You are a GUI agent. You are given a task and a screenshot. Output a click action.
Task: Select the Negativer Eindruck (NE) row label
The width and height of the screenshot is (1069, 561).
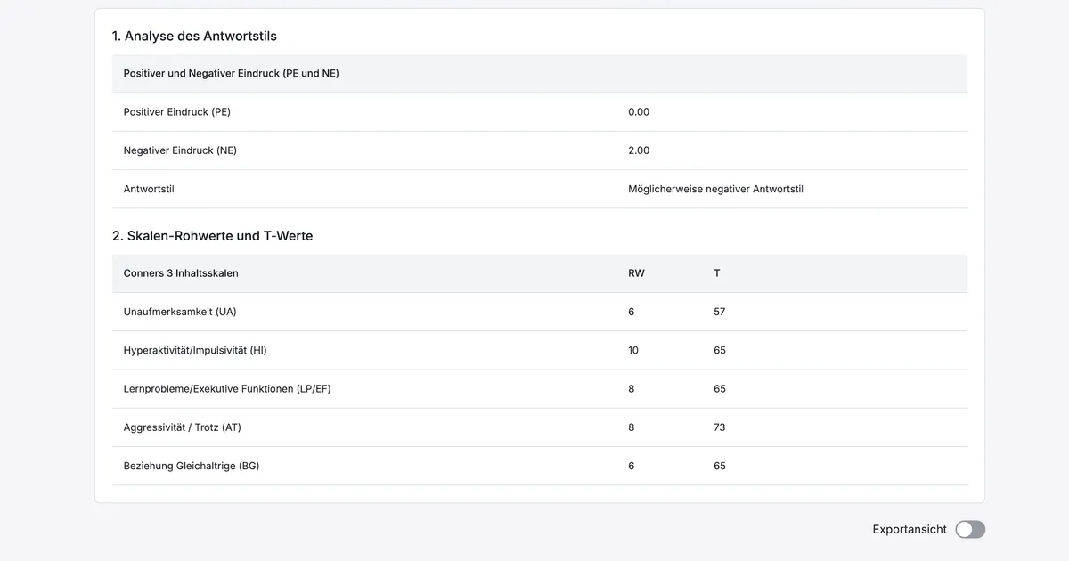point(180,150)
